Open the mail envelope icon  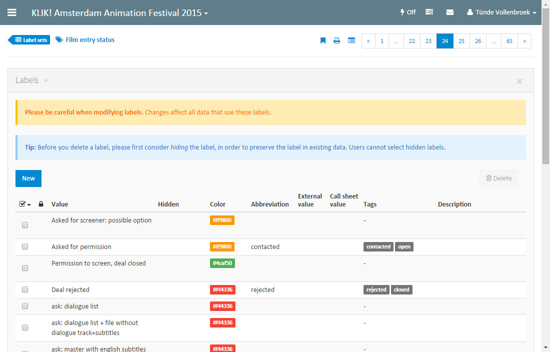[450, 12]
